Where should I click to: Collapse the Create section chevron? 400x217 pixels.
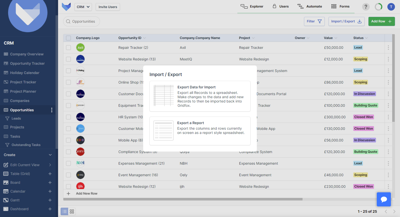pos(50,155)
